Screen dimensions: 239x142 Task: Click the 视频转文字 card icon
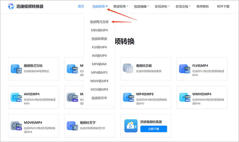click(x=72, y=126)
